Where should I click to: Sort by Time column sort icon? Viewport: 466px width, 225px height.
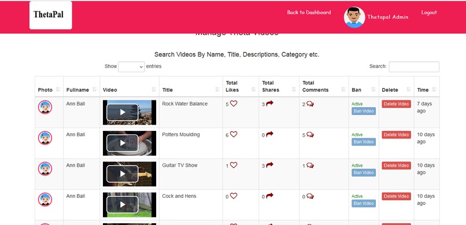[x=434, y=89]
